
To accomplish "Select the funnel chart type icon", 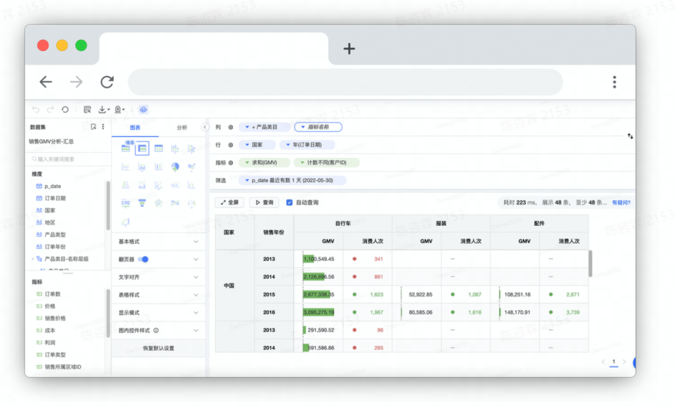I will tap(142, 203).
